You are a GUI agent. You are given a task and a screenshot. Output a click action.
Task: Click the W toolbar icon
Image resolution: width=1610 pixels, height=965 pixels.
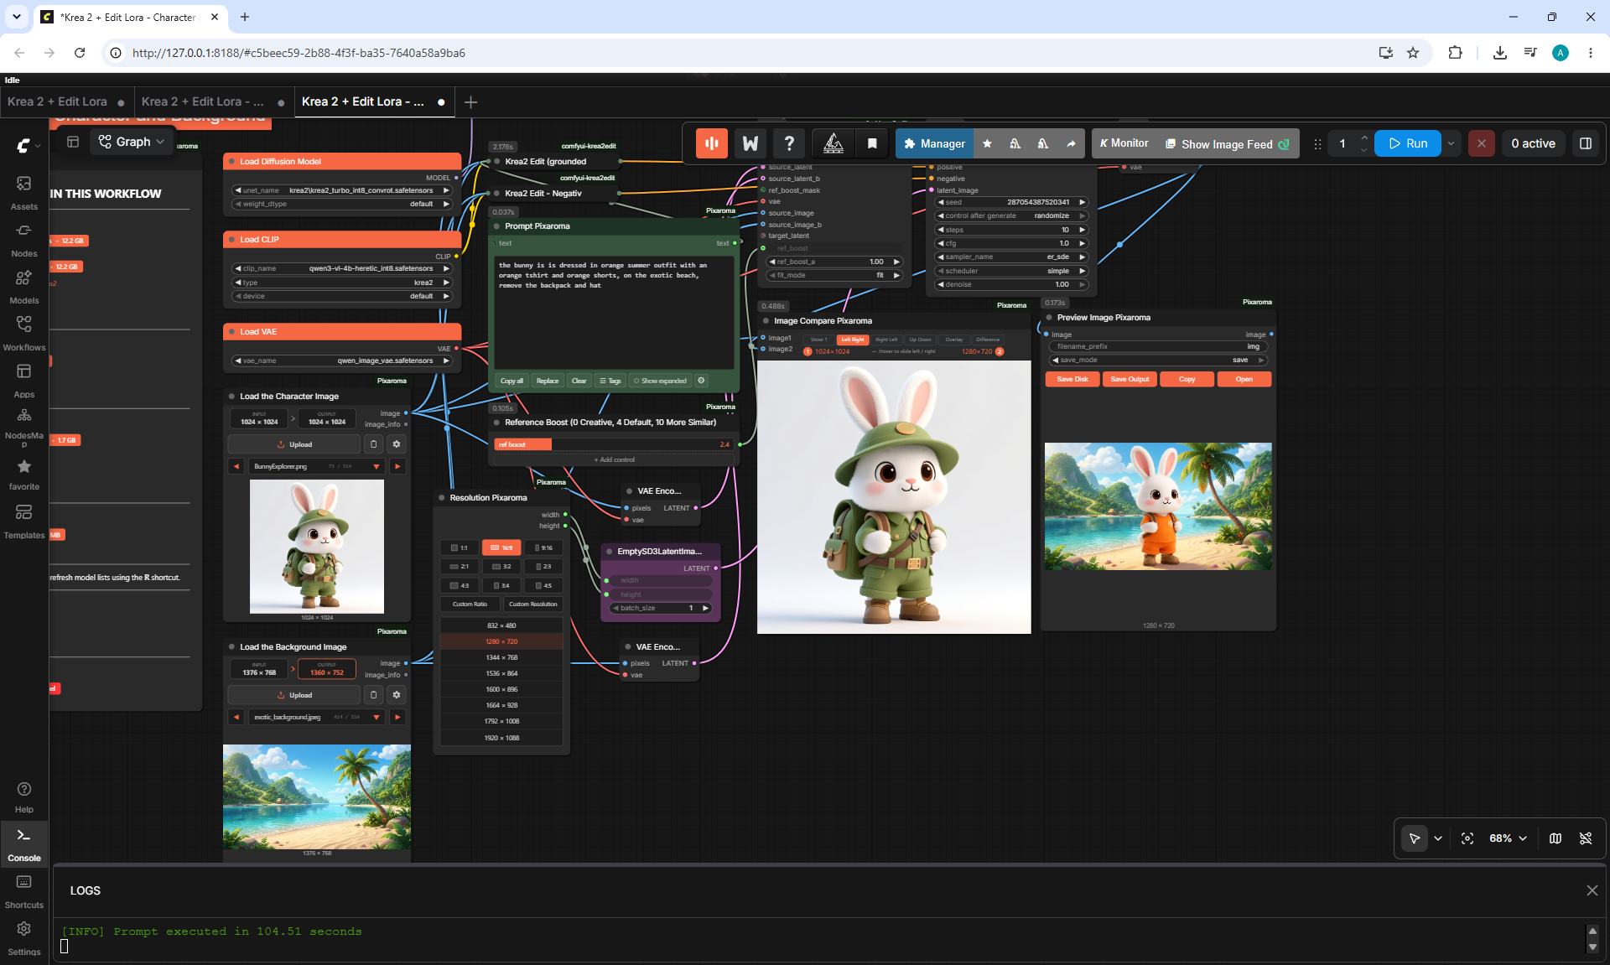pos(750,143)
